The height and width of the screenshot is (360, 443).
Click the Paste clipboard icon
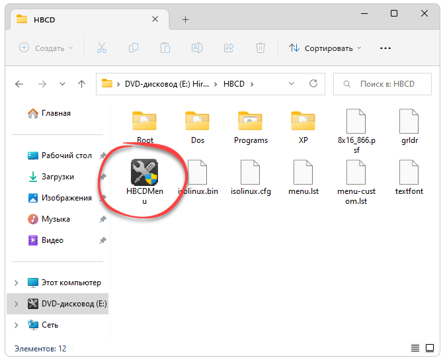tap(165, 48)
